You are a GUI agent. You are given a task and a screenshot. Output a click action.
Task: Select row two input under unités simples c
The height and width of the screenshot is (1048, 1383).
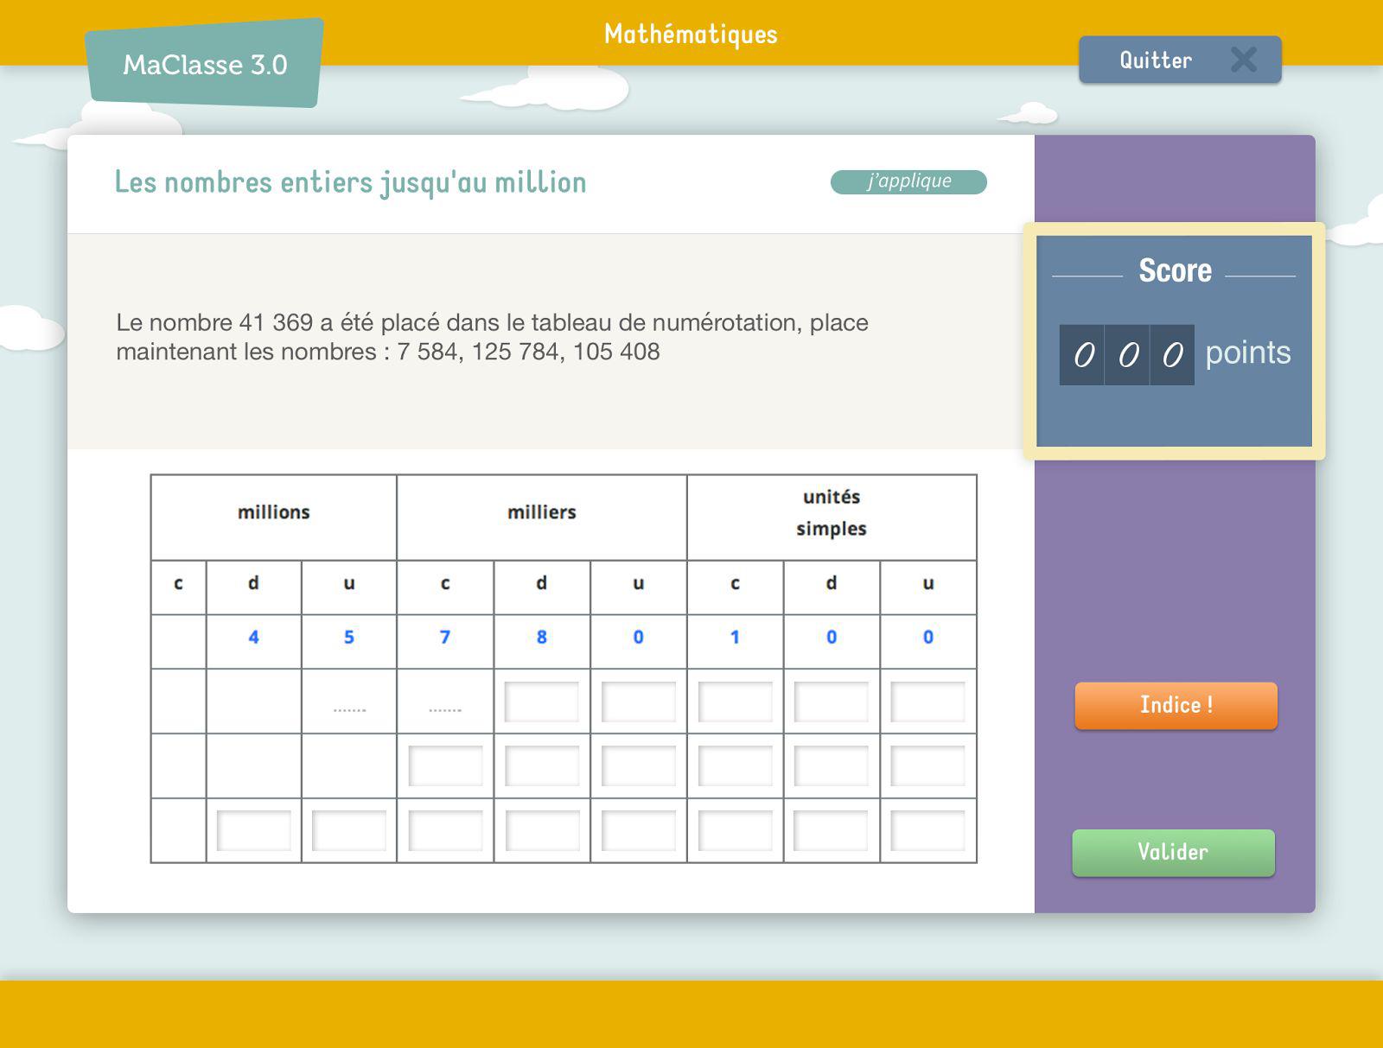point(736,702)
